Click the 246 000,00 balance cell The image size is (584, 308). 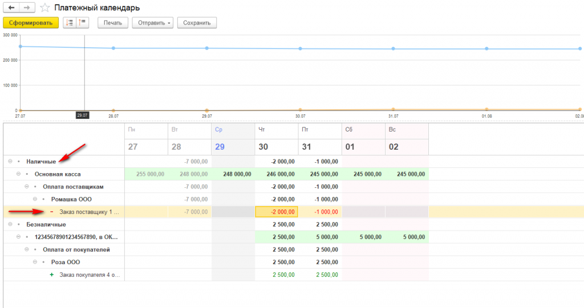point(277,174)
